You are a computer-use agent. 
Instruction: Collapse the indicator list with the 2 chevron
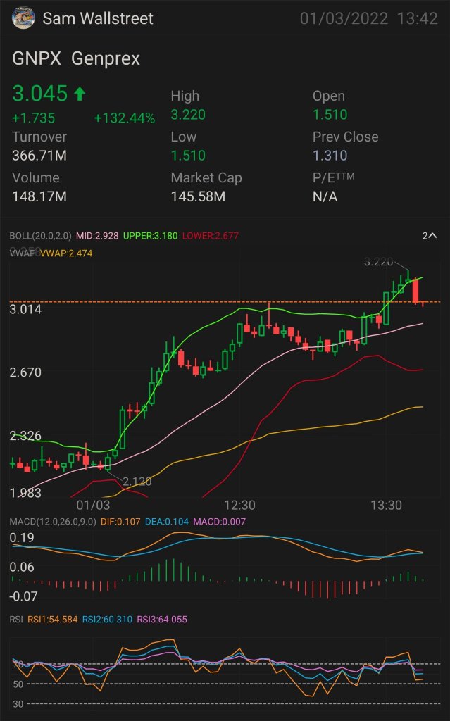430,236
